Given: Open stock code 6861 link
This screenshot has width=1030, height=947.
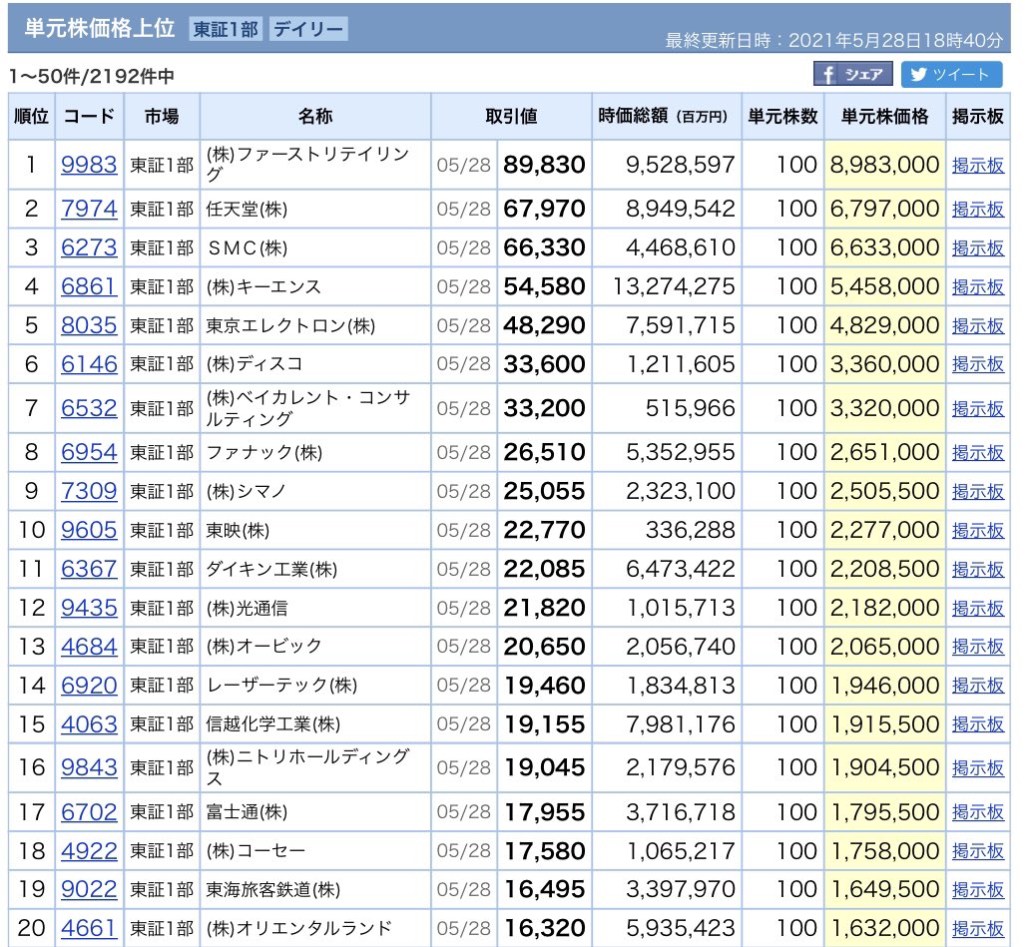Looking at the screenshot, I should tap(89, 286).
